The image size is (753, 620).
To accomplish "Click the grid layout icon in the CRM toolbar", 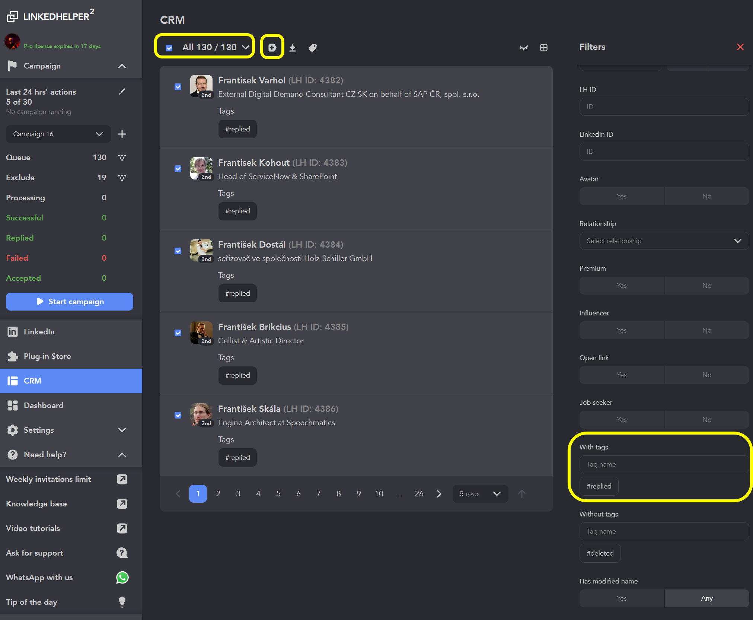I will coord(544,48).
